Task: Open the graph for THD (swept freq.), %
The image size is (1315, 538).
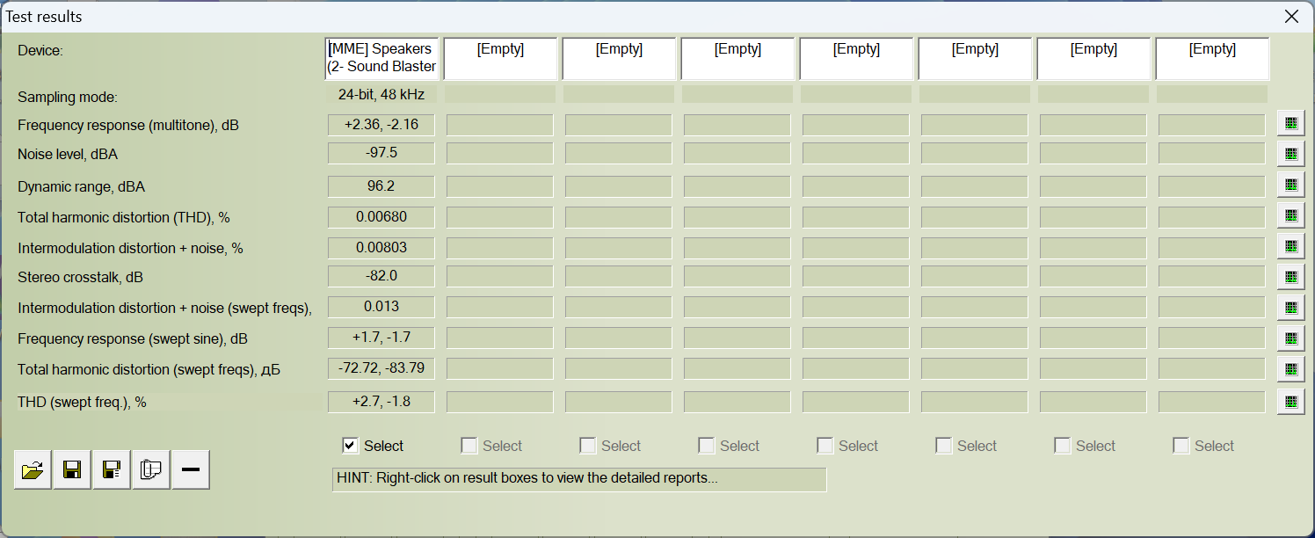Action: (1290, 402)
